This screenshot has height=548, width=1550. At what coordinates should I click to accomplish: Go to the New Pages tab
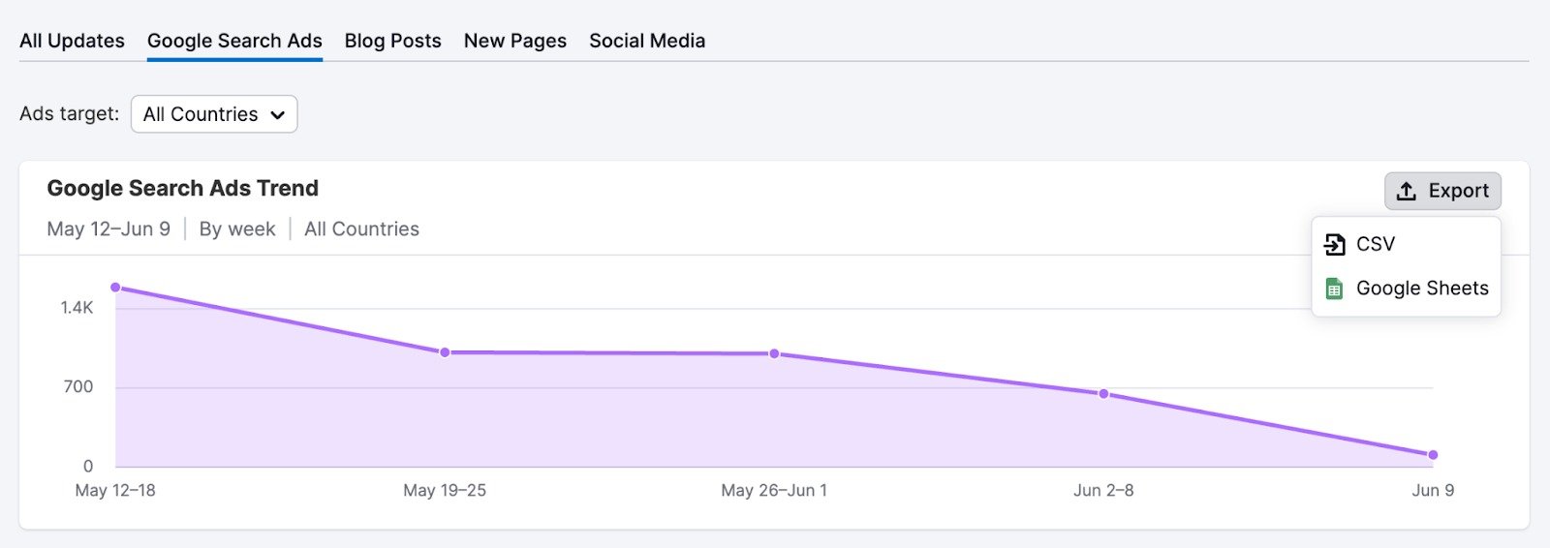pyautogui.click(x=514, y=41)
